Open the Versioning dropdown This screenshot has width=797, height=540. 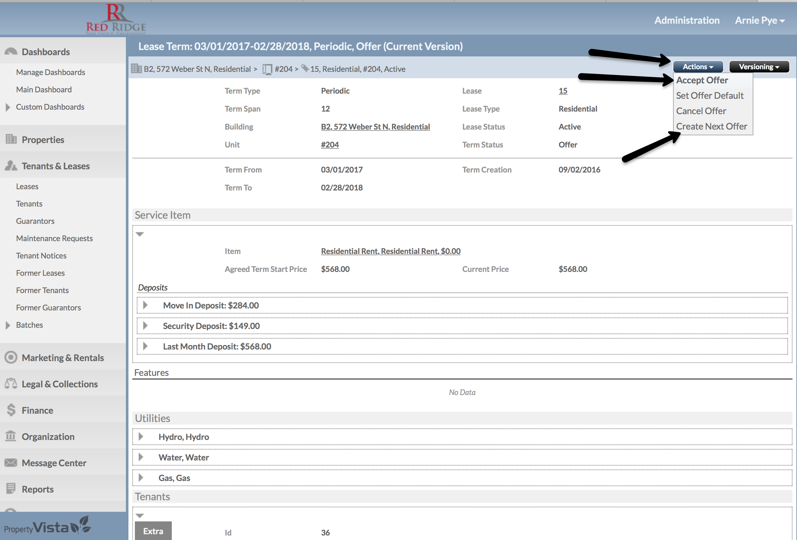coord(758,67)
